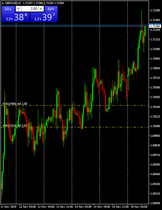Click the 1.69465 price axis label

tap(155, 174)
